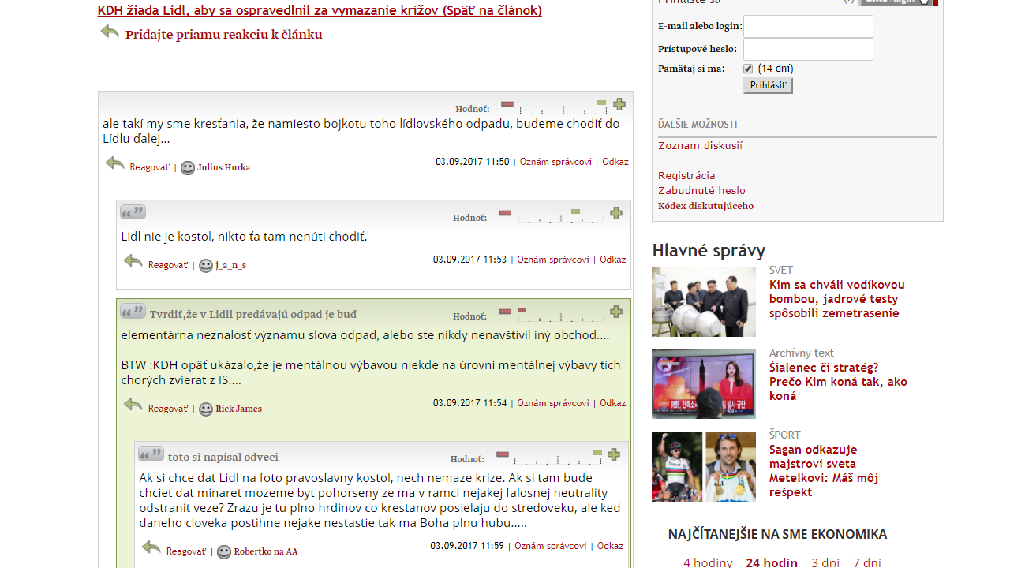Click 'Zabudnuté heslo' link
1010x568 pixels.
point(701,191)
